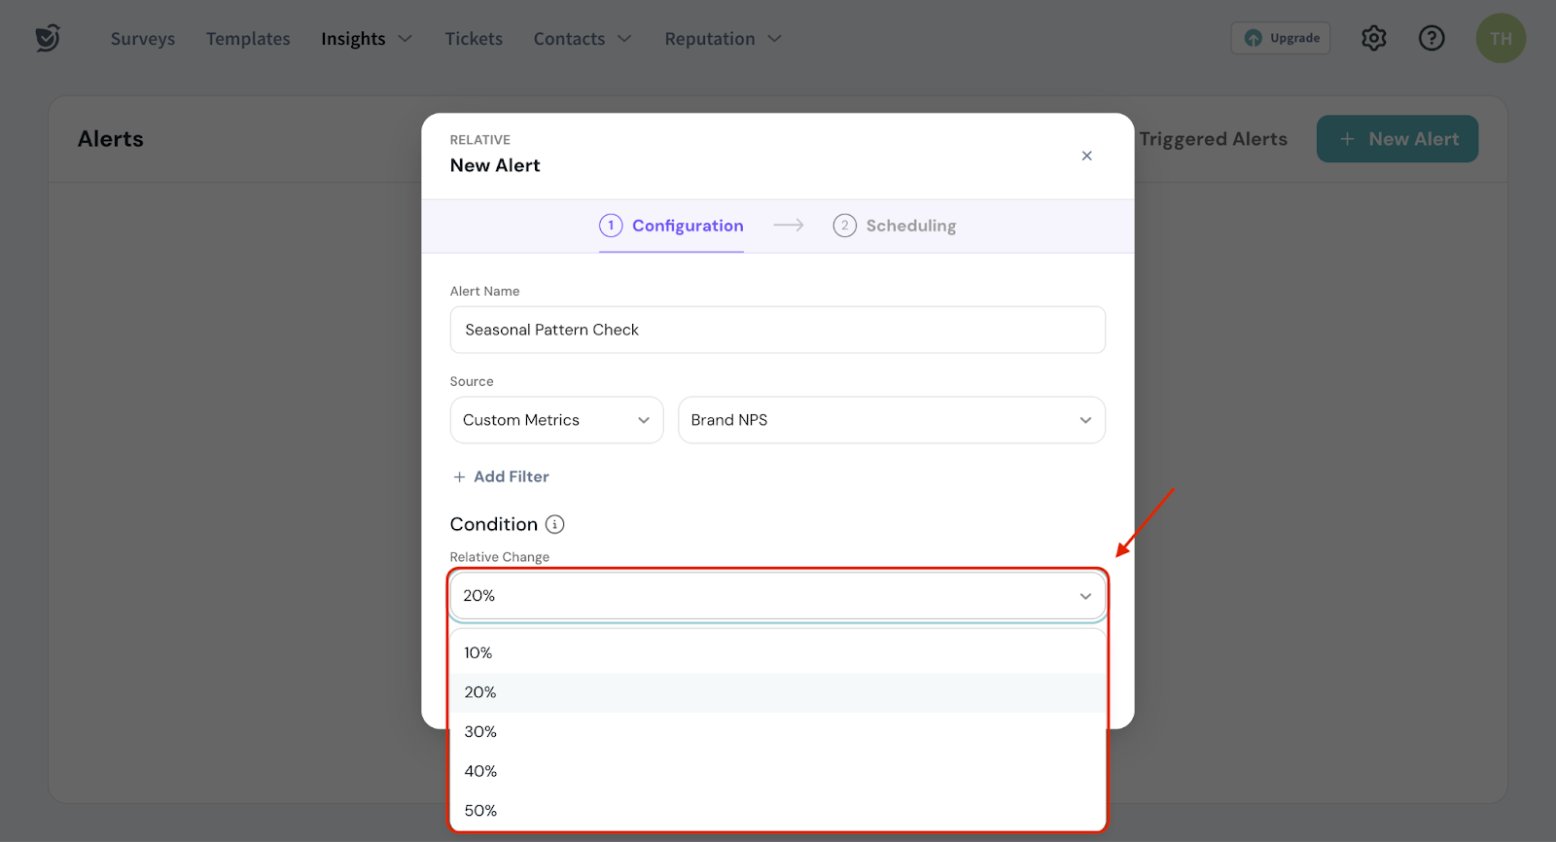This screenshot has height=842, width=1556.
Task: Click the TH user avatar
Action: 1500,39
